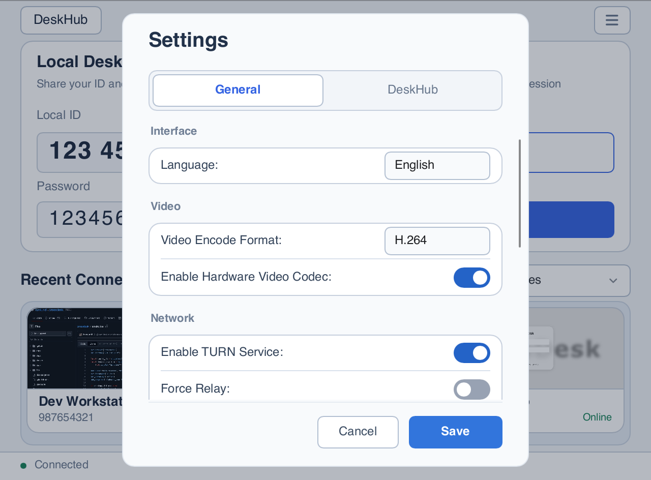Click the Interface section heading
The image size is (651, 480).
(174, 131)
